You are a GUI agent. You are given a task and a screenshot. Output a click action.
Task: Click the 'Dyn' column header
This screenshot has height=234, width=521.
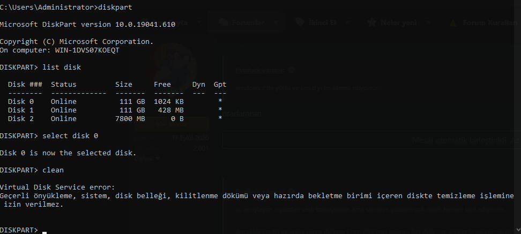pos(198,84)
